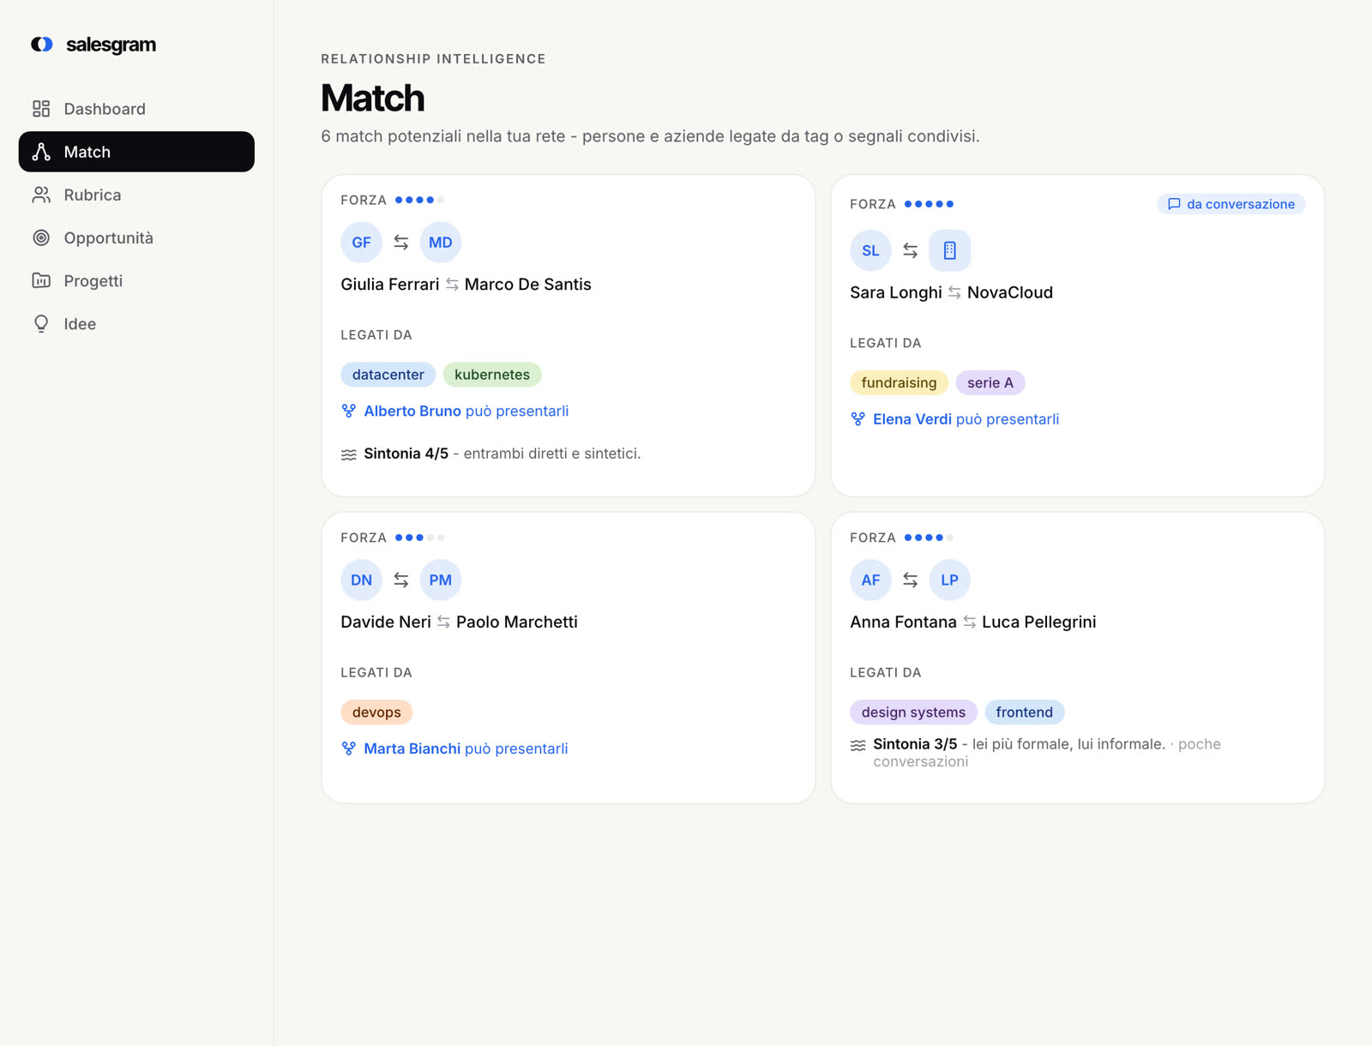Click swap arrows between DN and PM avatars
Screen dimensions: 1372x1046
pos(401,580)
